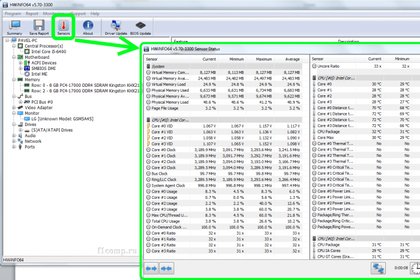Click the network computers icon in sensor window
Viewport: 420px width, 280px height.
(379, 268)
